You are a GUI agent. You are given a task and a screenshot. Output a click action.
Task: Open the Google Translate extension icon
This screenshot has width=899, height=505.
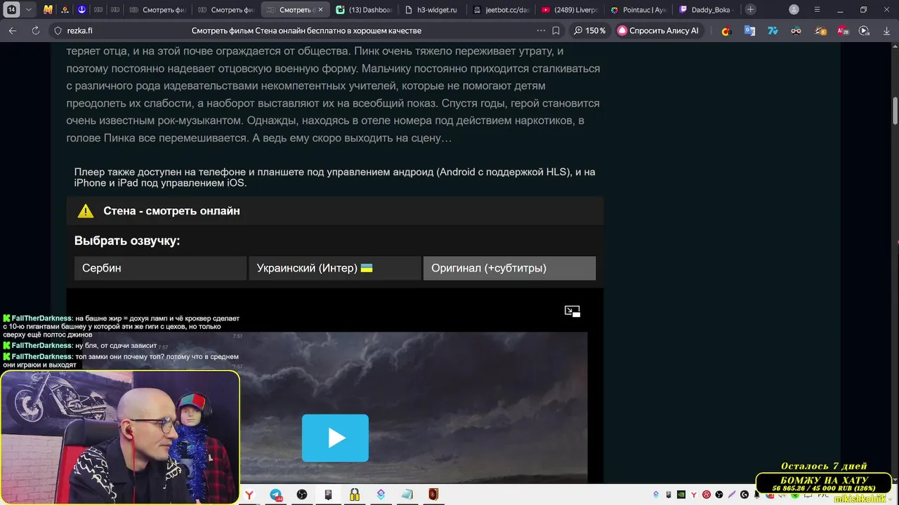(749, 31)
